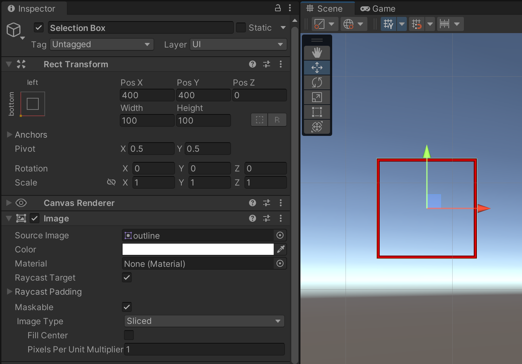
Task: Click the raw edit mode R button
Action: [277, 120]
